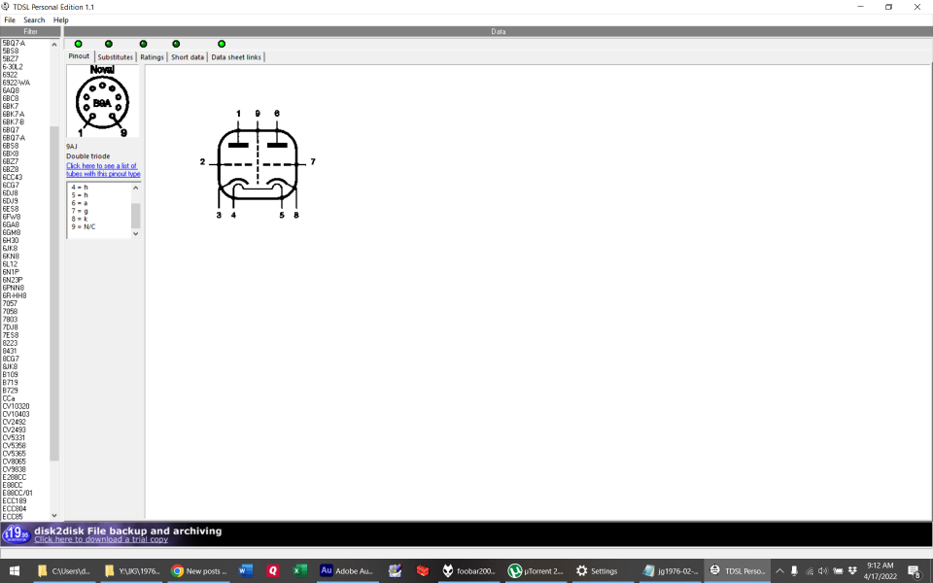Image resolution: width=933 pixels, height=583 pixels.
Task: Open link listing tubes with this pinout type
Action: [102, 170]
